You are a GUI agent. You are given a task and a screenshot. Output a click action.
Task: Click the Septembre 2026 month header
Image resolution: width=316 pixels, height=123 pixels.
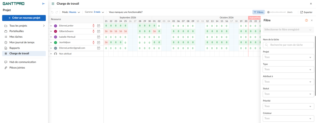128,18
